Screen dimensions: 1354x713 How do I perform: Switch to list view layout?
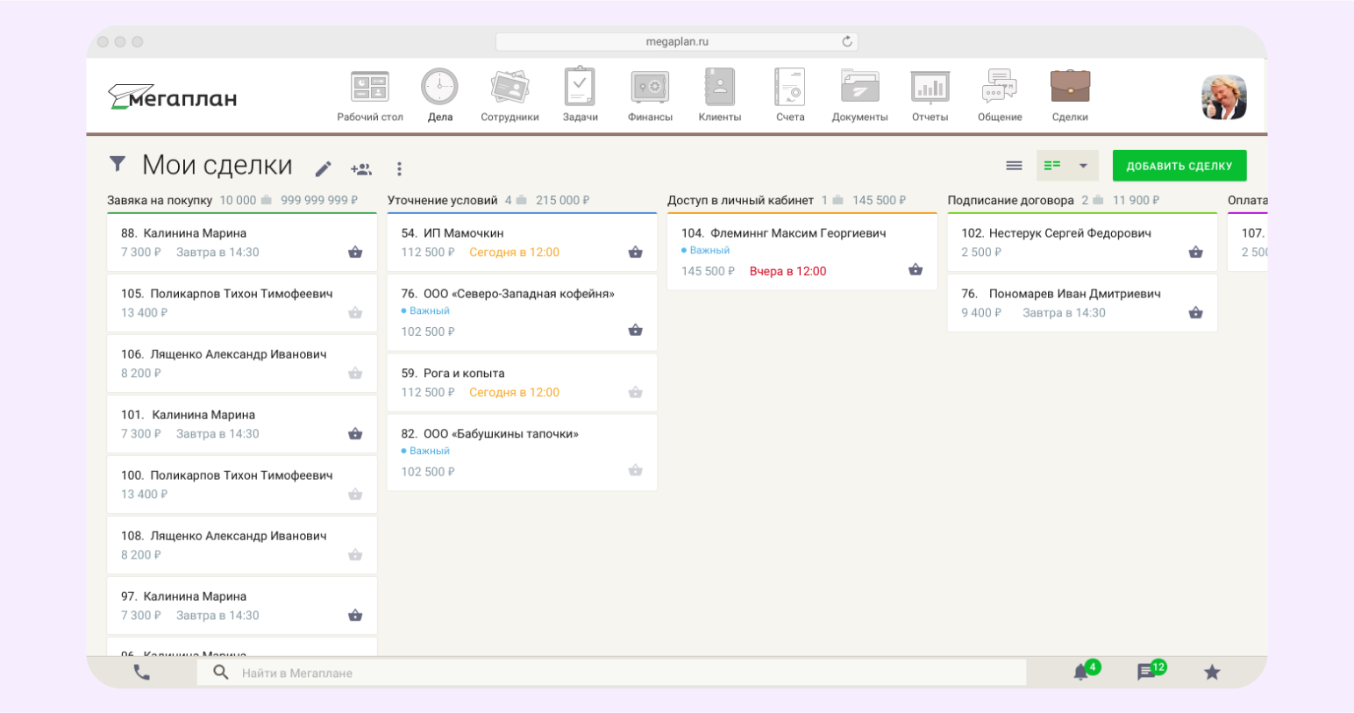point(1014,166)
